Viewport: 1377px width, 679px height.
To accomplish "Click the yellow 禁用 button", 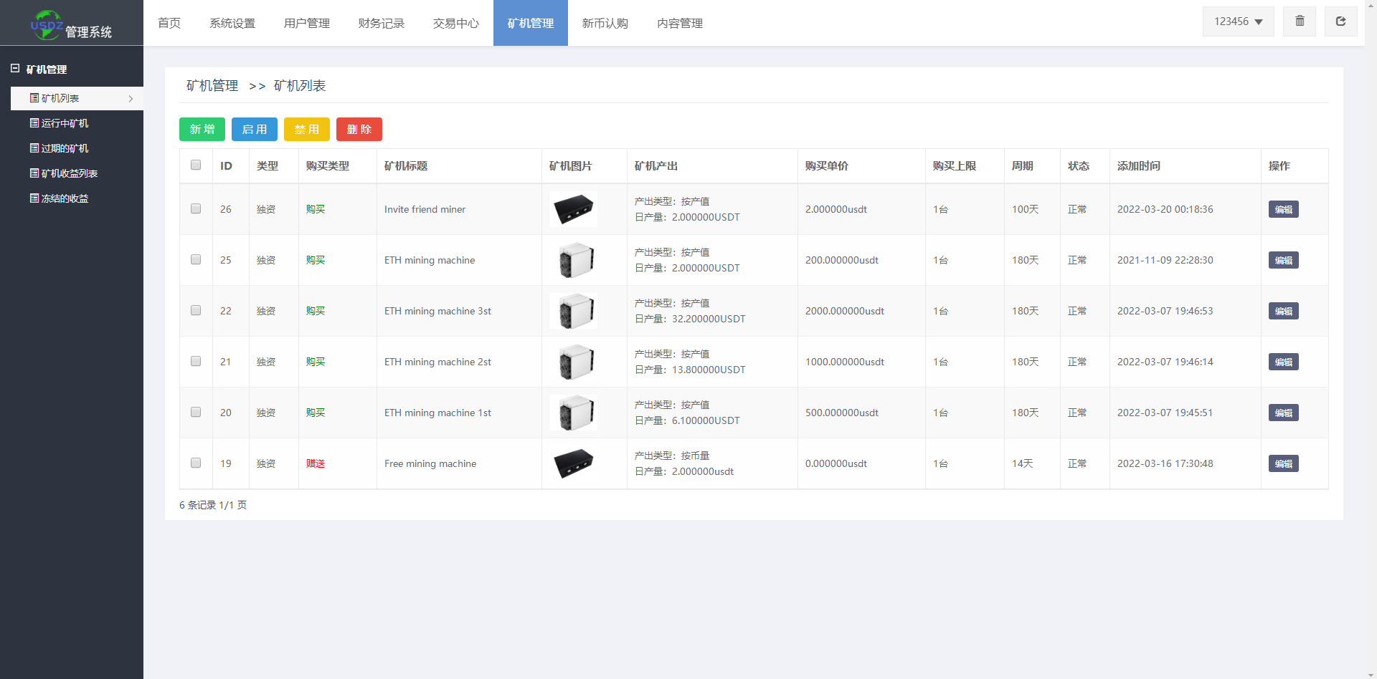I will [306, 130].
